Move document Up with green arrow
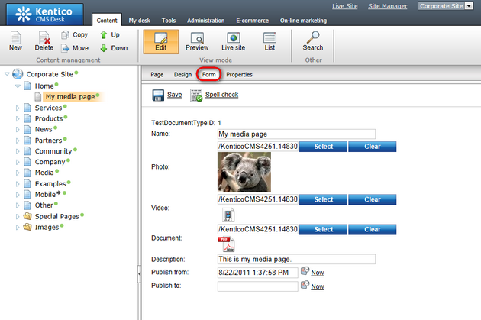481x320 pixels. [104, 35]
